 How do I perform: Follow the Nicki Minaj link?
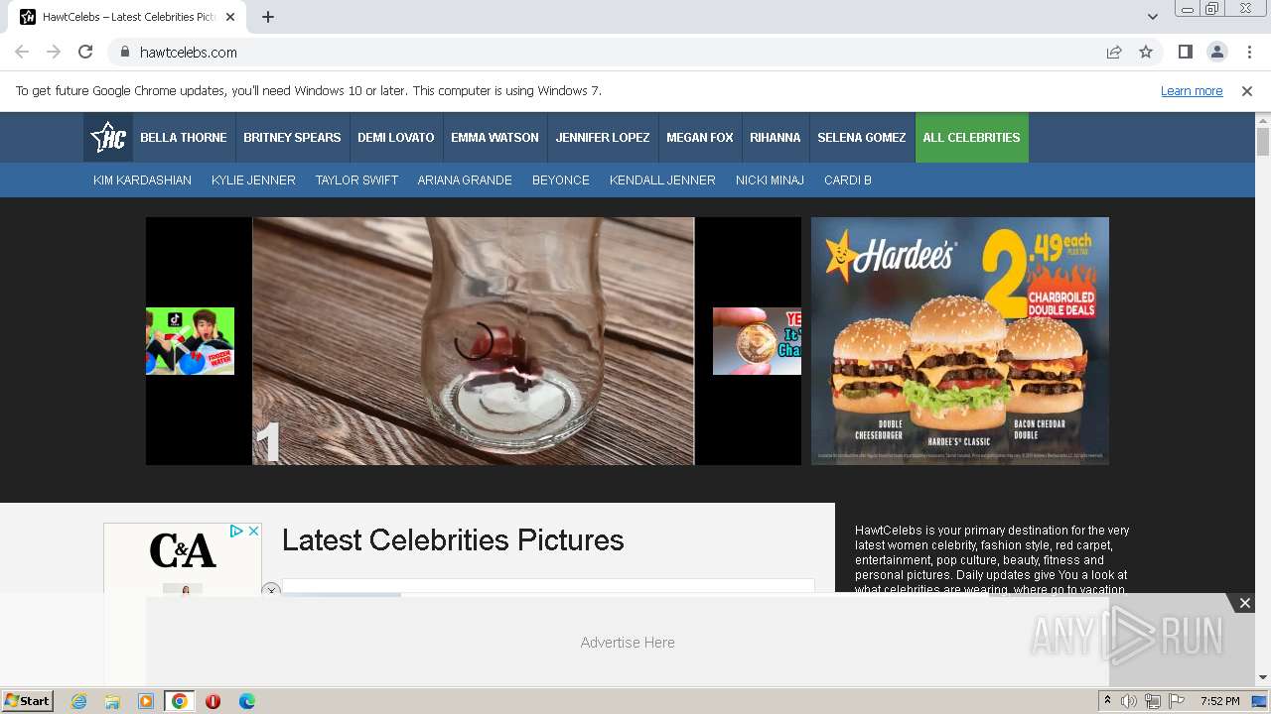click(770, 180)
